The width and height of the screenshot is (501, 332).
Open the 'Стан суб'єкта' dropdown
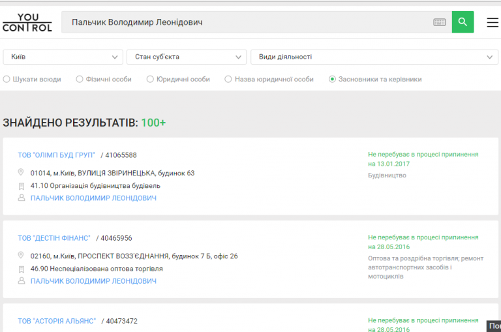186,57
